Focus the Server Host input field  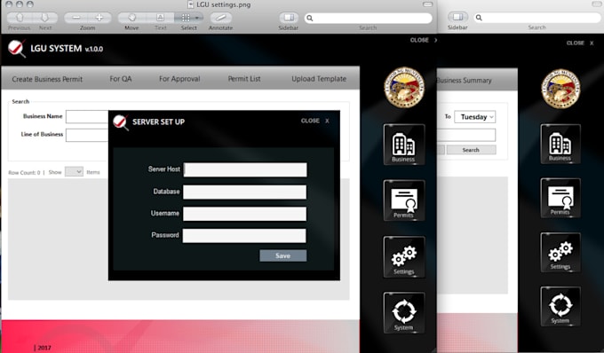coord(245,169)
